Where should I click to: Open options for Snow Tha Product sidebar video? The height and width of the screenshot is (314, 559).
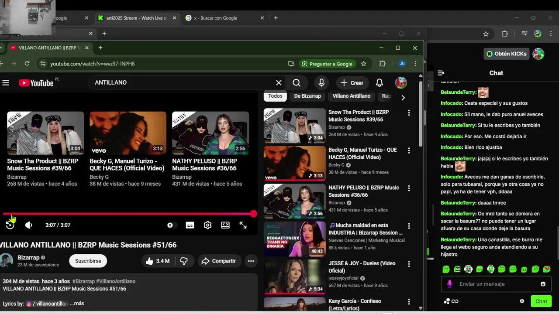(409, 113)
